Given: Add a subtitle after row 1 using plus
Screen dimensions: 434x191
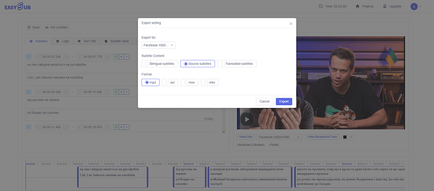Looking at the screenshot, I should coord(121,57).
